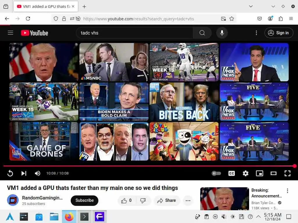This screenshot has width=298, height=223.
Task: Go forward in browser history
Action: click(x=17, y=19)
